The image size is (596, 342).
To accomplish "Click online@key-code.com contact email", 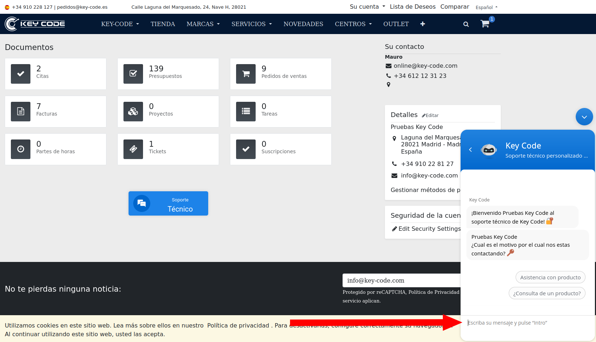I will tap(425, 66).
